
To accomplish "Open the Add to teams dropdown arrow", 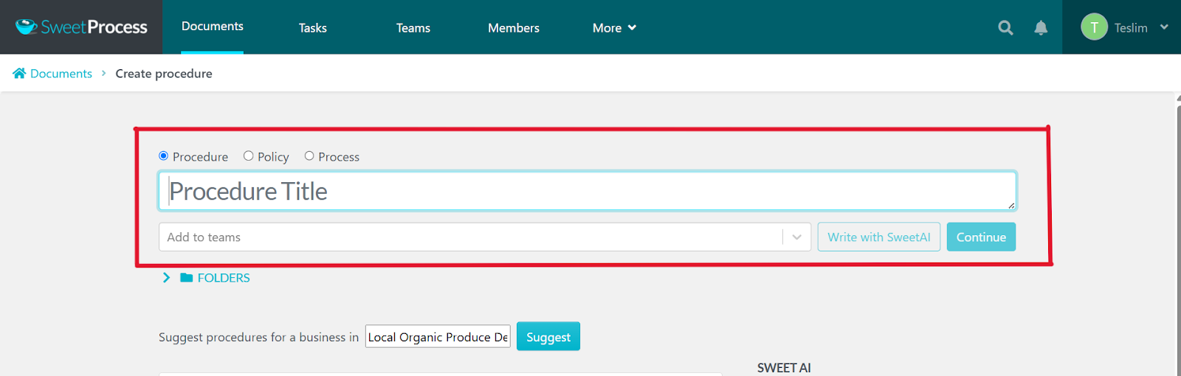I will point(796,237).
